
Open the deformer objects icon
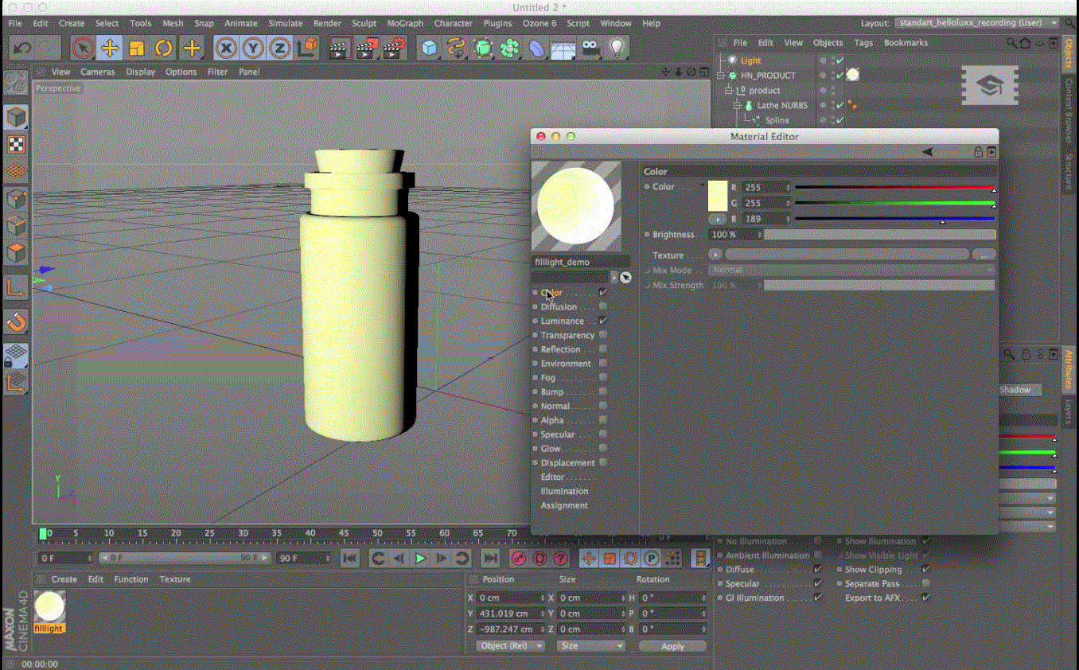point(536,49)
